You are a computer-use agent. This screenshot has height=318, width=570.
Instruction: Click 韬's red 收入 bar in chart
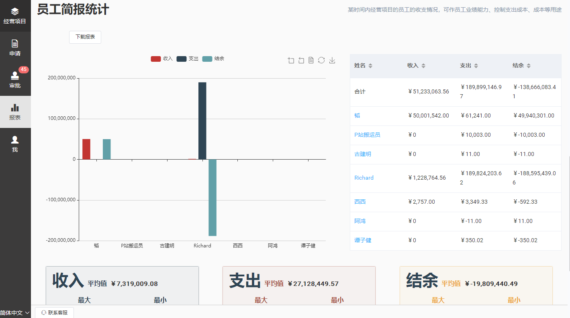click(x=86, y=149)
